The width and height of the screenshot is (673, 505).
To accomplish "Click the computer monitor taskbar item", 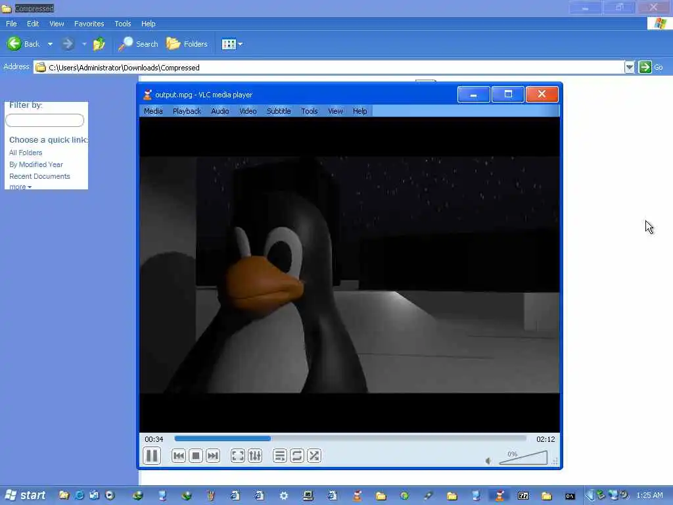I will (x=308, y=496).
